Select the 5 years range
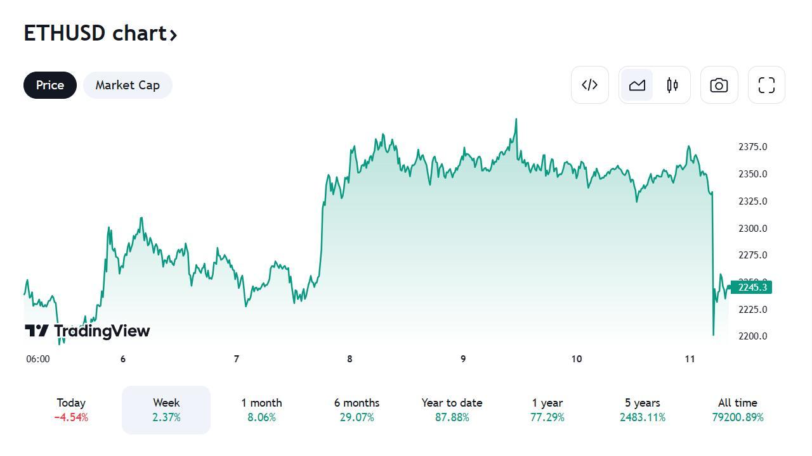 642,410
